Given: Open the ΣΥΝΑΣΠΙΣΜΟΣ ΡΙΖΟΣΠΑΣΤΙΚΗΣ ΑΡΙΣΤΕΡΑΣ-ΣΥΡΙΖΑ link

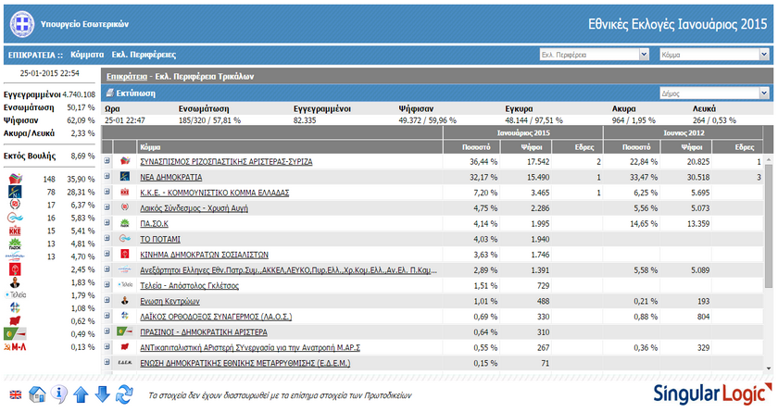Looking at the screenshot, I should (226, 162).
